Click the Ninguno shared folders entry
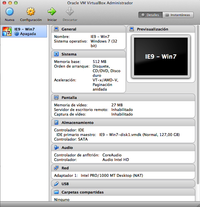200x207 pixels. [62, 200]
